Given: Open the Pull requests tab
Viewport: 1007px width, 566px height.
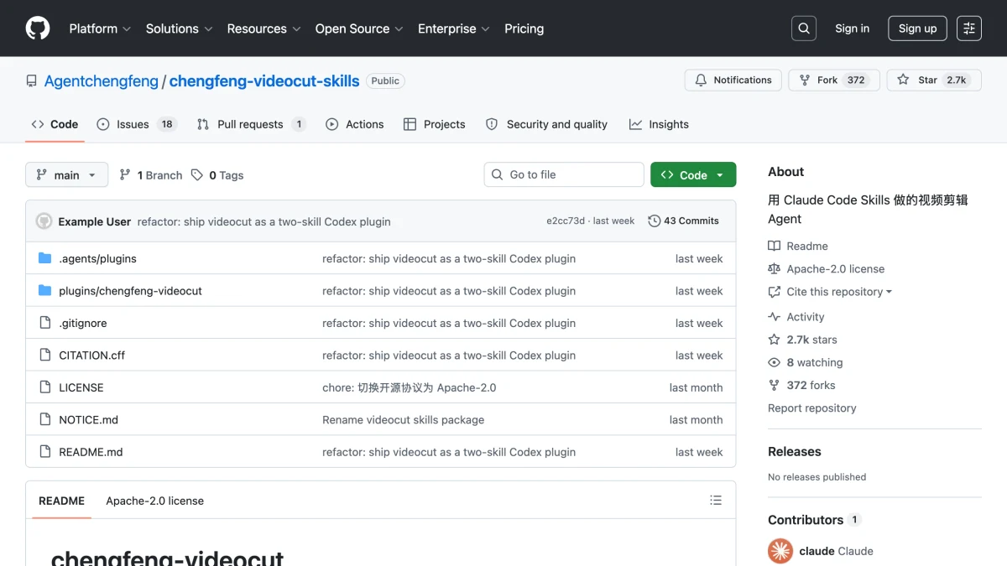Looking at the screenshot, I should click(x=251, y=124).
